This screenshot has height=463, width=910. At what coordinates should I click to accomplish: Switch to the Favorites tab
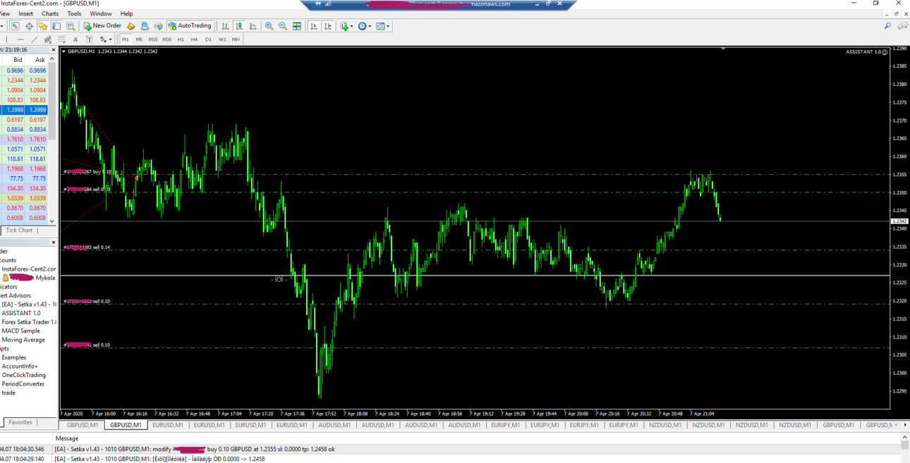(20, 422)
